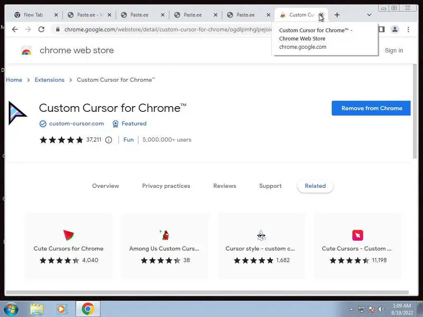Click the volume speaker tray icon

[x=381, y=309]
